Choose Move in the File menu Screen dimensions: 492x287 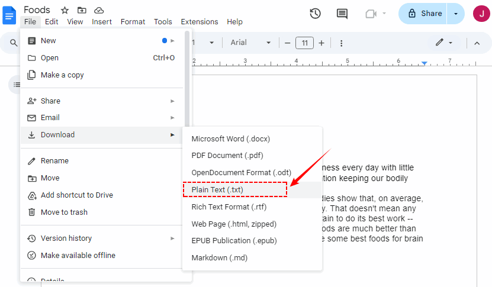(102, 178)
